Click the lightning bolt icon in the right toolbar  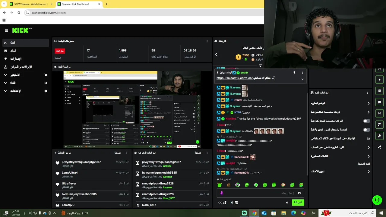click(x=379, y=80)
